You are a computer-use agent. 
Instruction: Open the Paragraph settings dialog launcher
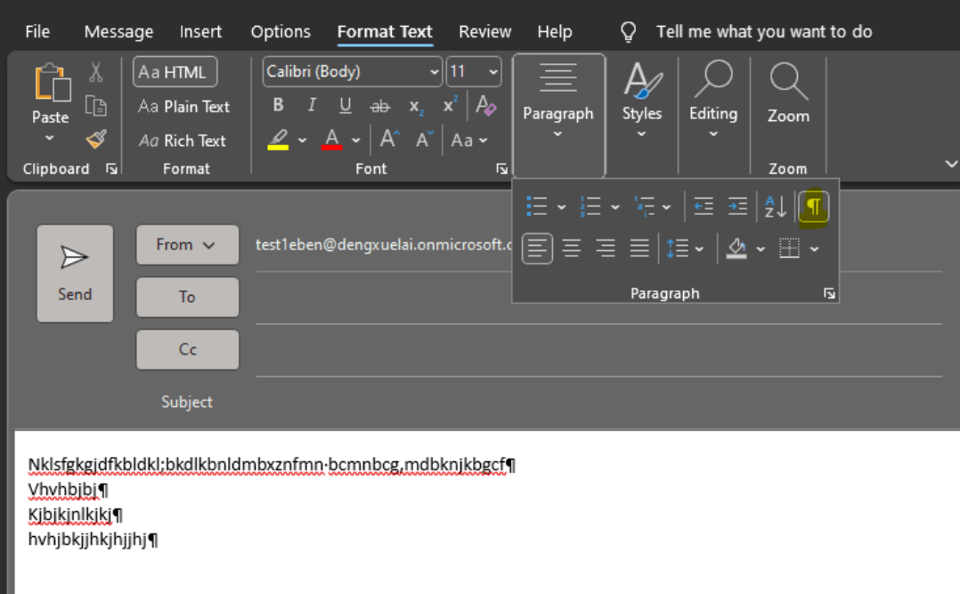point(829,294)
